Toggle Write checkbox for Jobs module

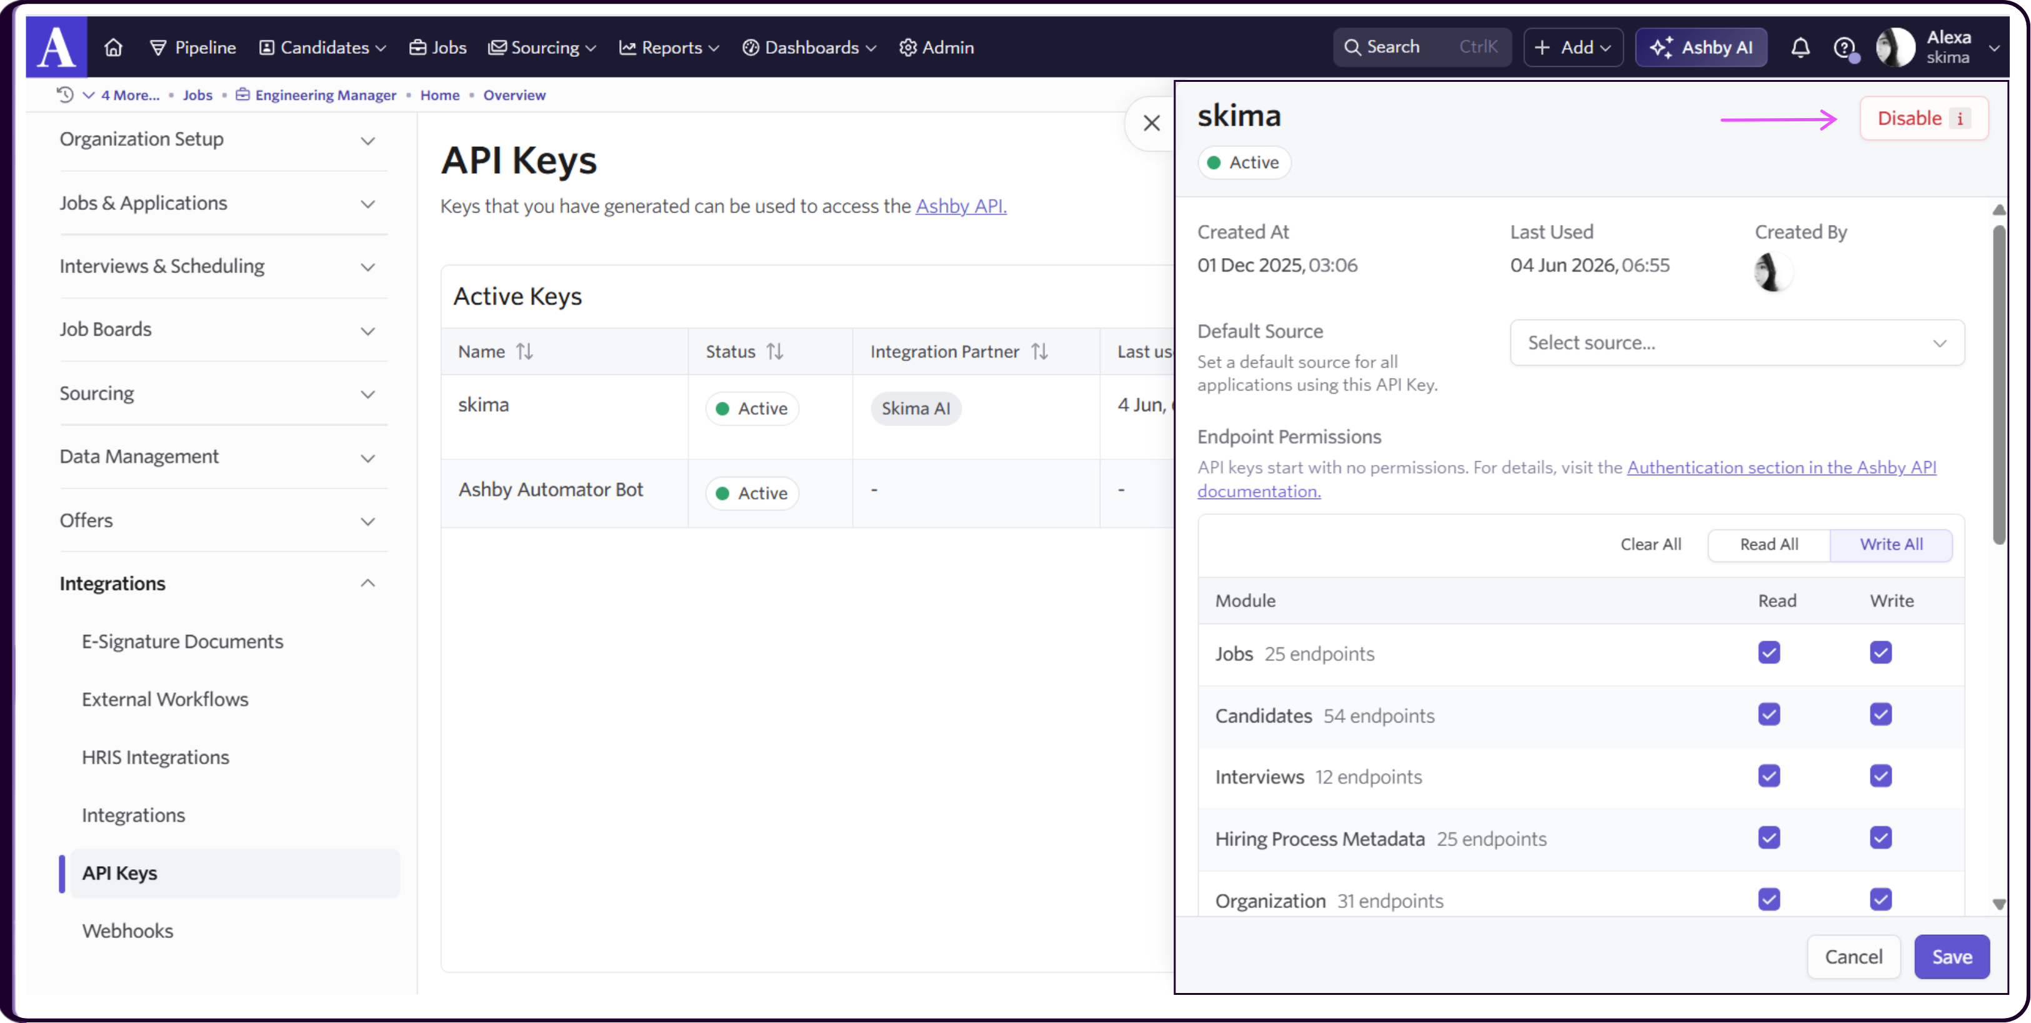[x=1880, y=652]
